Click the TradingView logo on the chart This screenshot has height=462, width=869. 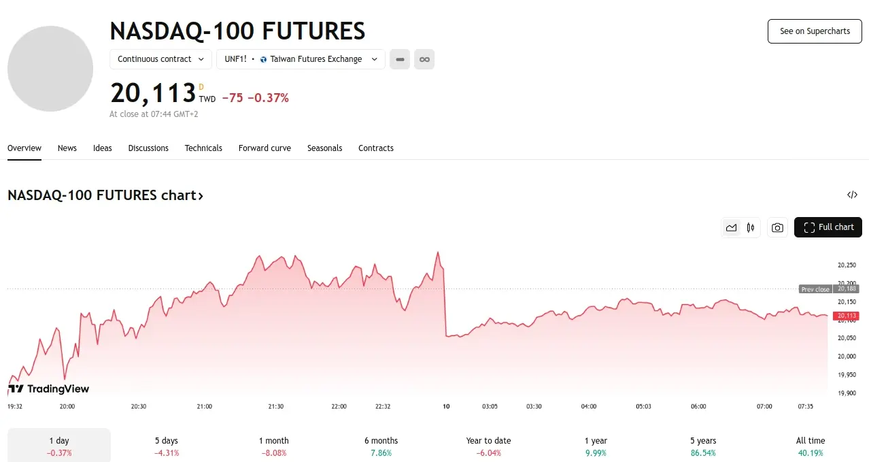pos(48,389)
